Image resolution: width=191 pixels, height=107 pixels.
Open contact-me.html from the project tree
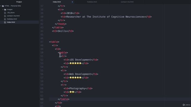point(13,16)
